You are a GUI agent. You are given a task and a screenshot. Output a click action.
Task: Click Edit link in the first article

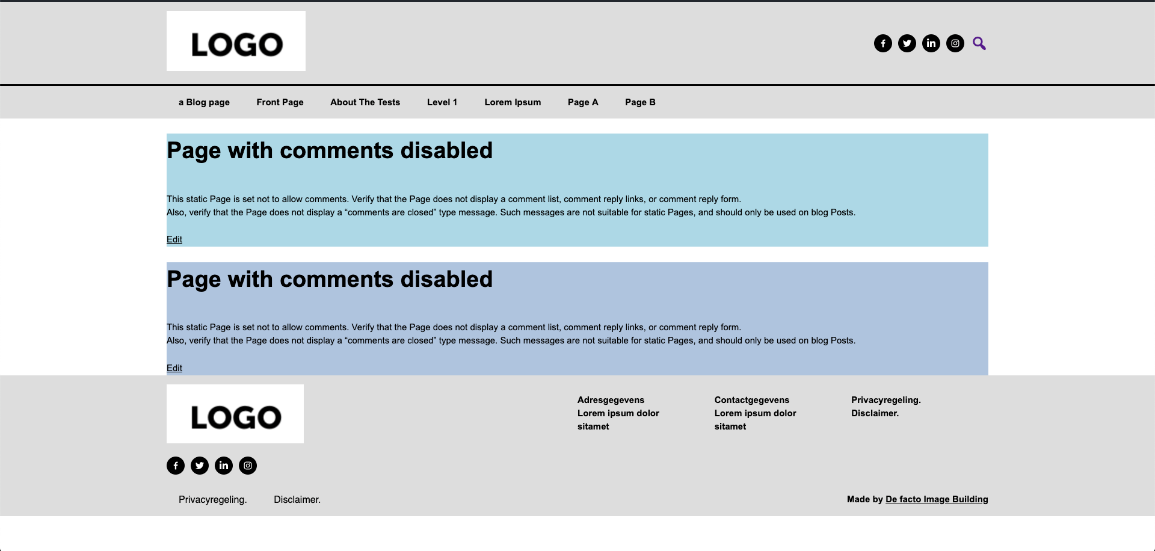tap(174, 239)
